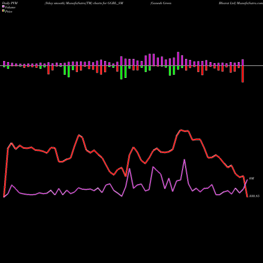Click the 'Bharat Ltd) MunafaSutra.com' text
This screenshot has height=263, width=263.
click(x=241, y=3)
